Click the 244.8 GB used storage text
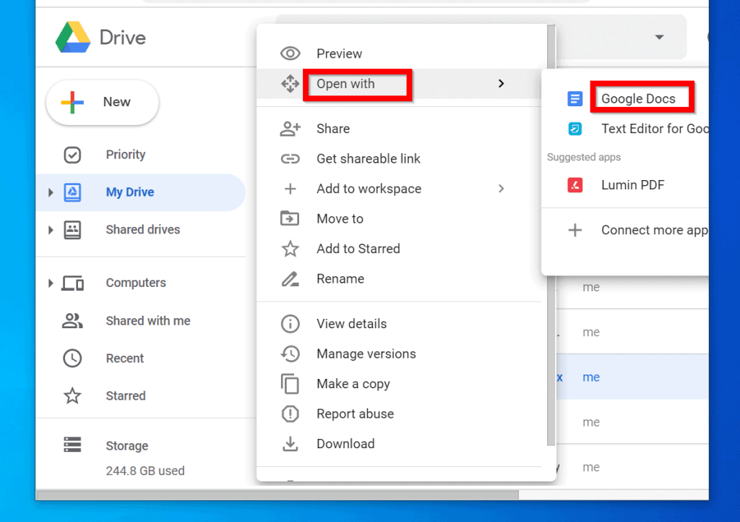Image resolution: width=740 pixels, height=522 pixels. coord(145,471)
